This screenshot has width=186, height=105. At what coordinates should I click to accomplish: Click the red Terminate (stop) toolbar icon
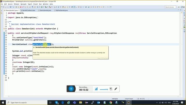[21, 7]
